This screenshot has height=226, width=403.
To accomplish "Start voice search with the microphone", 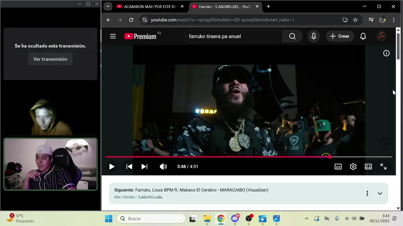I will point(314,36).
